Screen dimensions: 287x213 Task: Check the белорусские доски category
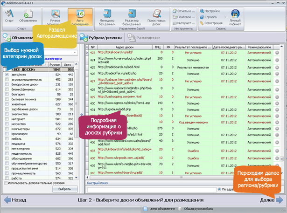coord(7,84)
